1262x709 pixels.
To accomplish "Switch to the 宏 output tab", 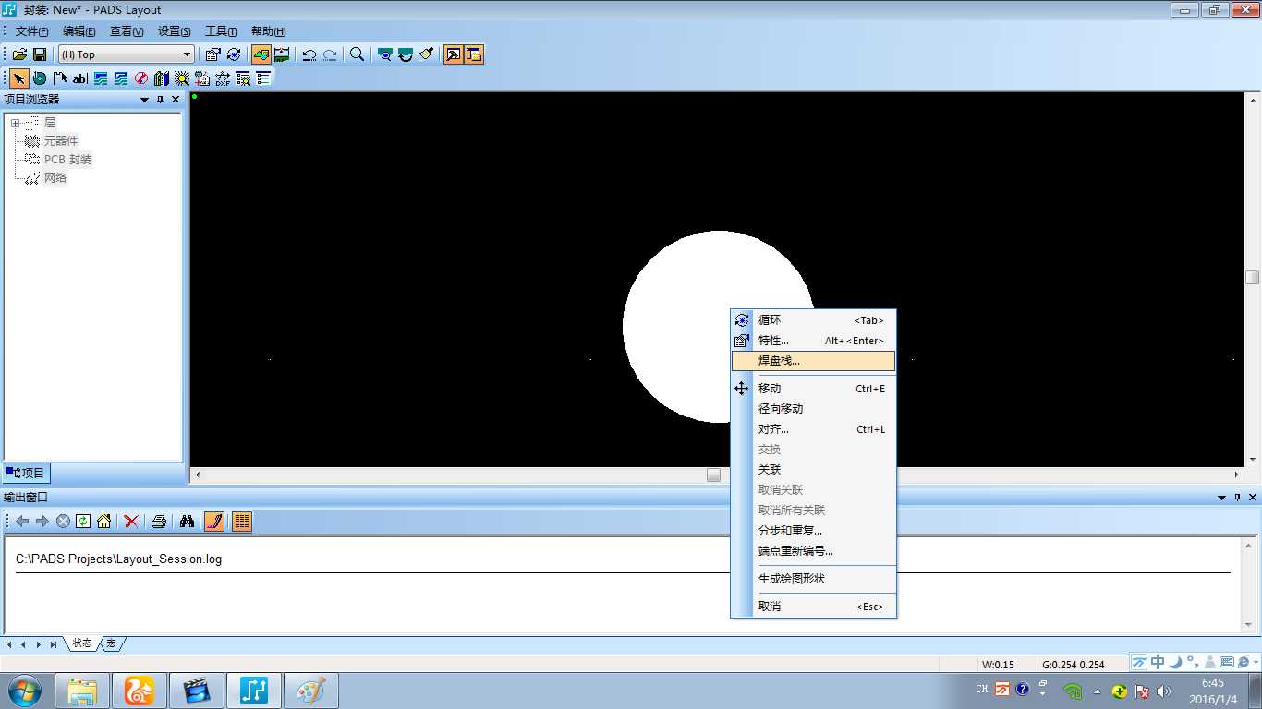I will pyautogui.click(x=112, y=643).
